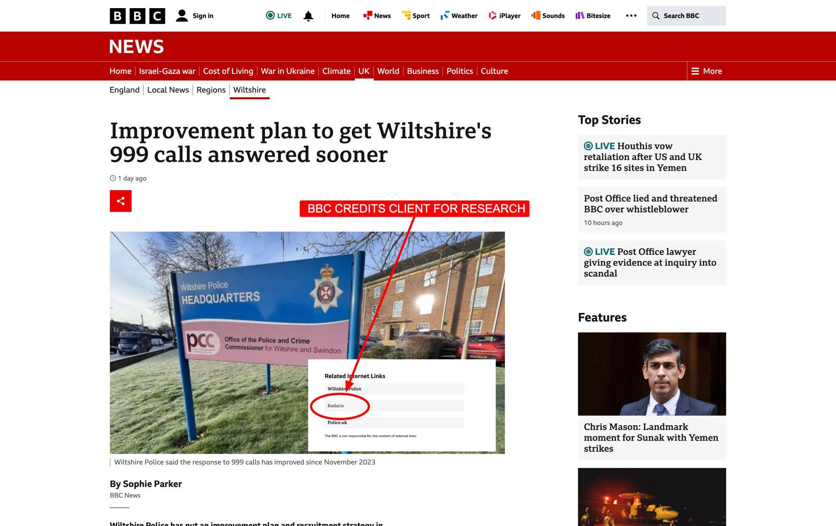Click the Wiltshire Police Headquarters article image
This screenshot has width=836, height=526.
point(307,343)
